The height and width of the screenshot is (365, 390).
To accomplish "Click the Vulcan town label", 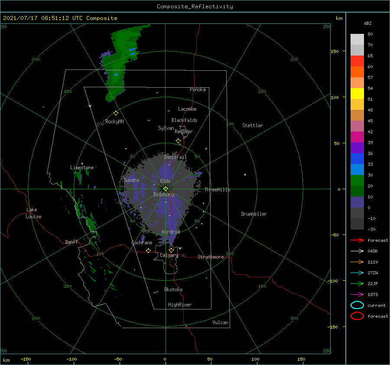I will tap(220, 322).
